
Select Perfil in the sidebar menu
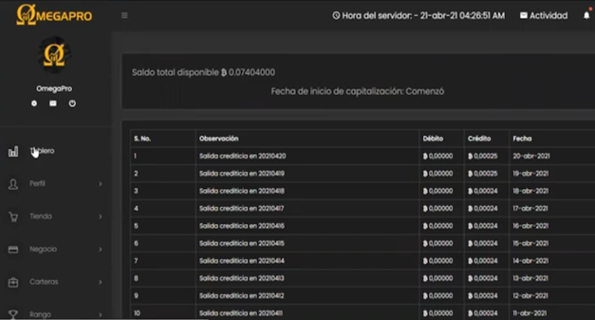click(38, 184)
